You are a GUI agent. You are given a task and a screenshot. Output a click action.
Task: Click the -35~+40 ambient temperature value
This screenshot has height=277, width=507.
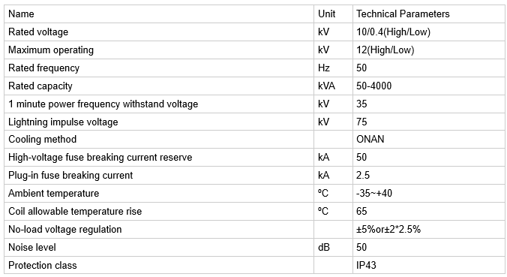374,194
